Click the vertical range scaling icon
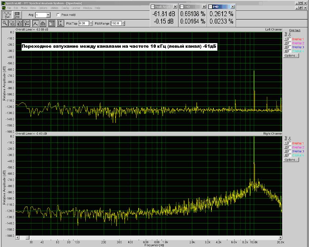 click(61, 23)
